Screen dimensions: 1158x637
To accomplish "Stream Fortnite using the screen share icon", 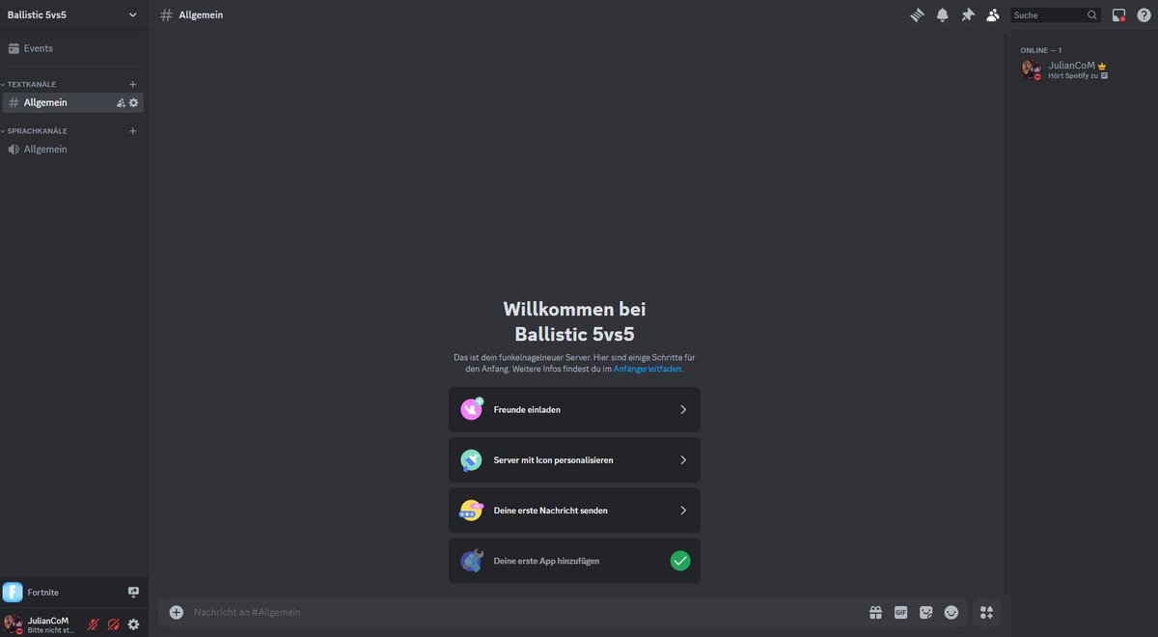I will [133, 592].
